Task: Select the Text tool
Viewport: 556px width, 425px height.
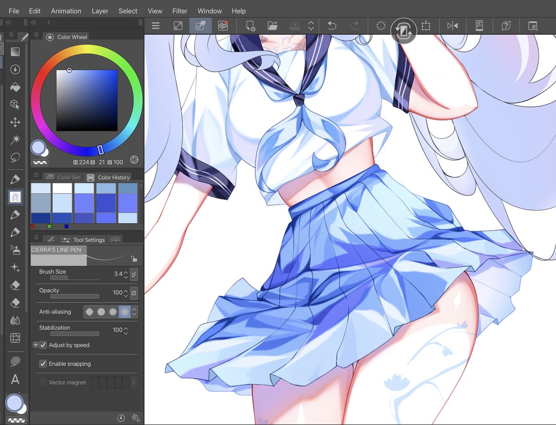Action: pyautogui.click(x=15, y=380)
